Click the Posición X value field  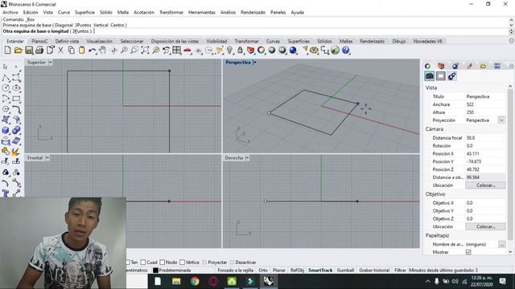pos(485,153)
